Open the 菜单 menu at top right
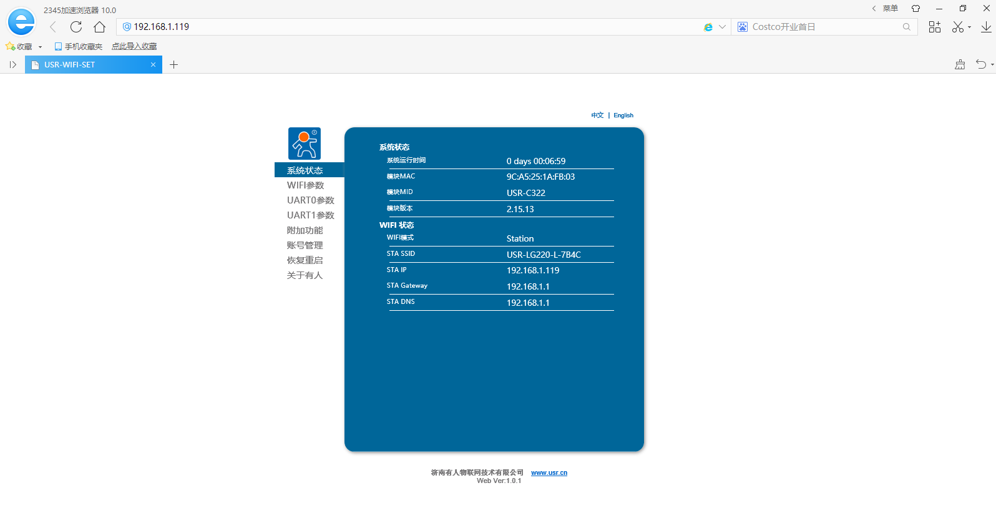This screenshot has height=513, width=996. click(890, 8)
